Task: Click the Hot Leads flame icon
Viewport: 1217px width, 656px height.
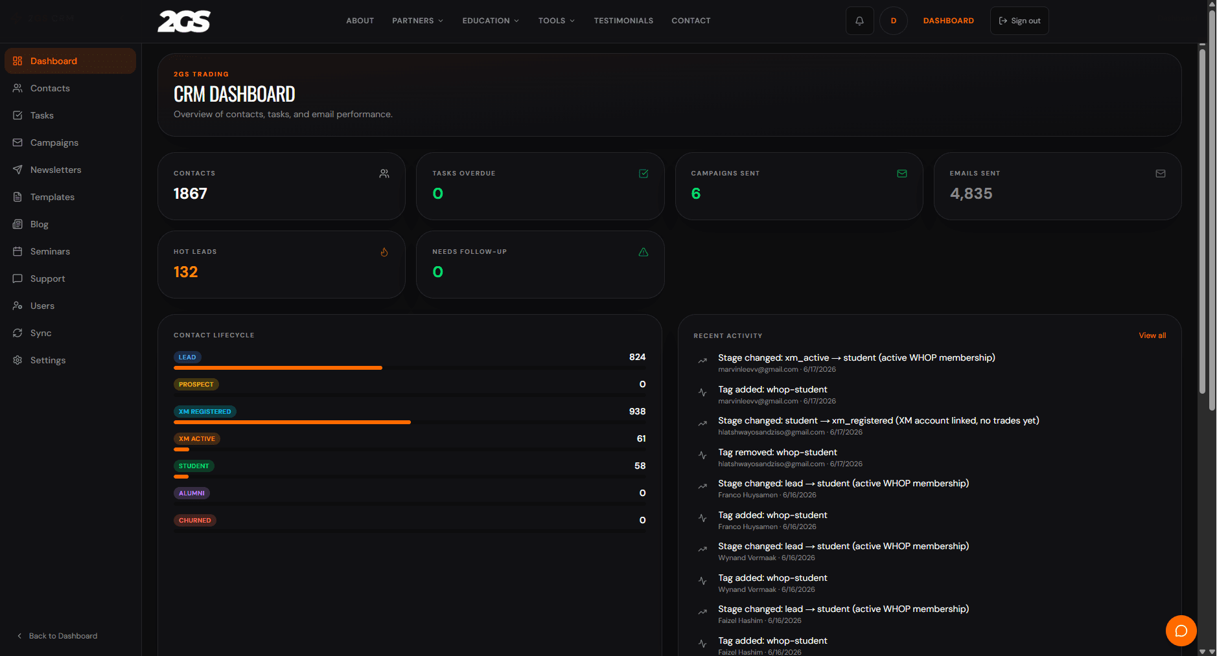Action: click(x=384, y=252)
